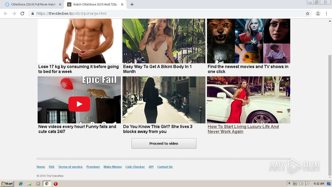The height and width of the screenshot is (187, 332).
Task: Open the bikini body ad thumbnail
Action: point(164,41)
